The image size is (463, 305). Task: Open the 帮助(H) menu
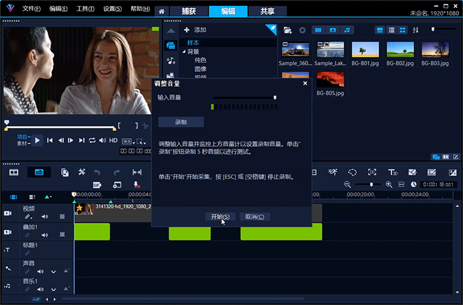pos(140,9)
